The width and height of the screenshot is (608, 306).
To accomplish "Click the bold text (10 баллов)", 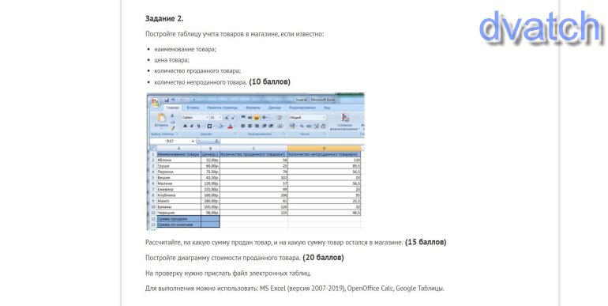I will pos(269,82).
